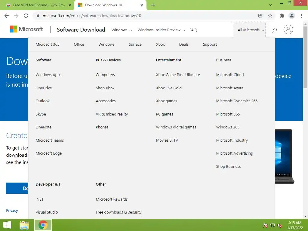
Task: Select Surface menu item
Action: [x=135, y=45]
